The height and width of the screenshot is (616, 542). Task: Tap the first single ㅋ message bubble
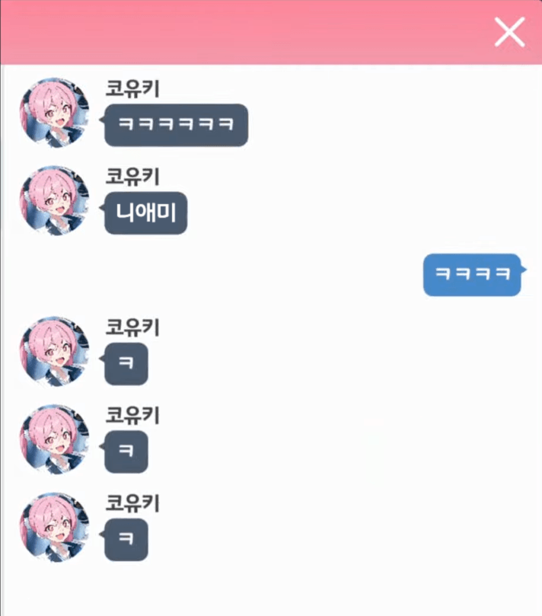pyautogui.click(x=126, y=364)
